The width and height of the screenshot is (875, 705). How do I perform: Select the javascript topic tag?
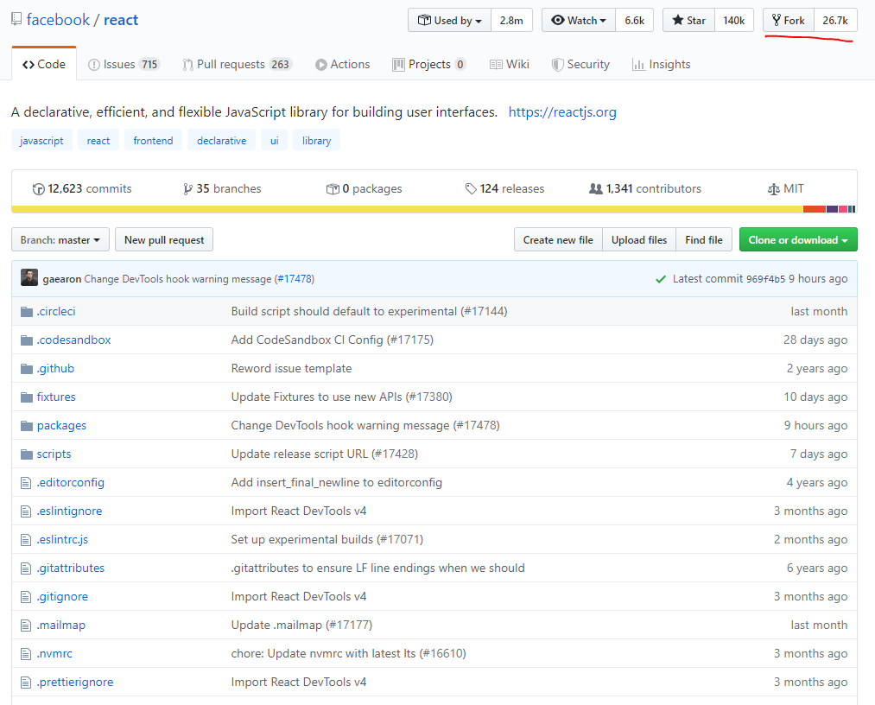click(x=41, y=140)
